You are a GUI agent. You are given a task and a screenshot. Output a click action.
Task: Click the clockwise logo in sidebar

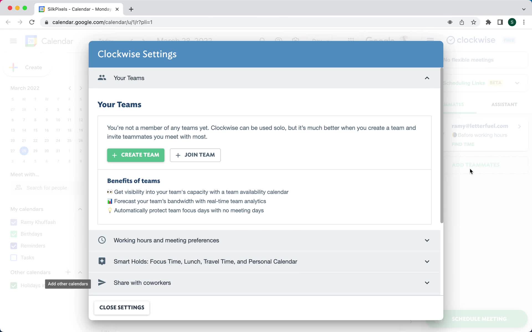pos(471,40)
